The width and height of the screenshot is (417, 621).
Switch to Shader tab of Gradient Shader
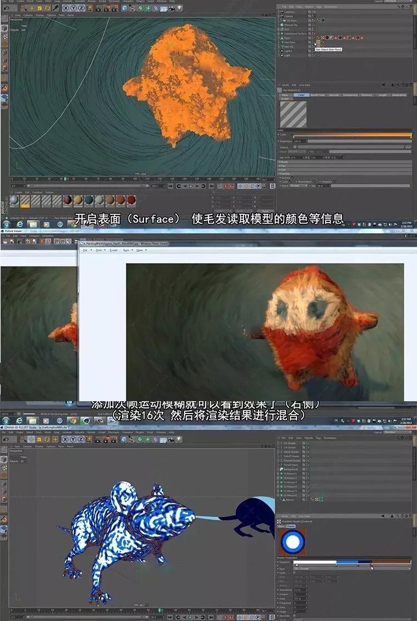(291, 526)
